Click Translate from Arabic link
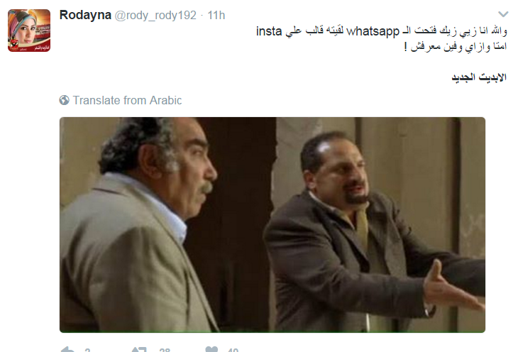 pos(127,100)
